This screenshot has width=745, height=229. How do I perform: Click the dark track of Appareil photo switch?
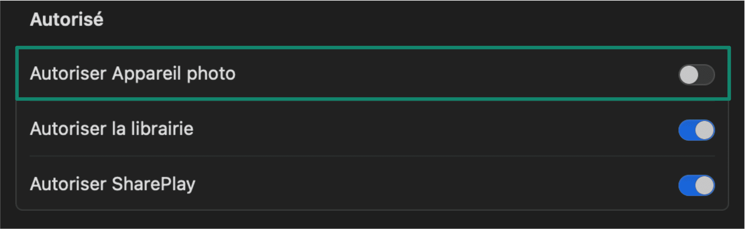706,75
